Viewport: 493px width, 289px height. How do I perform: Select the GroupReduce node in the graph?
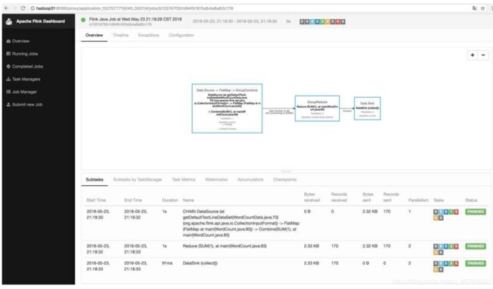click(x=317, y=108)
